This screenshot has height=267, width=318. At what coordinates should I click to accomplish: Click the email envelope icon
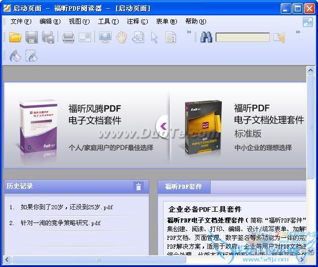click(85, 37)
